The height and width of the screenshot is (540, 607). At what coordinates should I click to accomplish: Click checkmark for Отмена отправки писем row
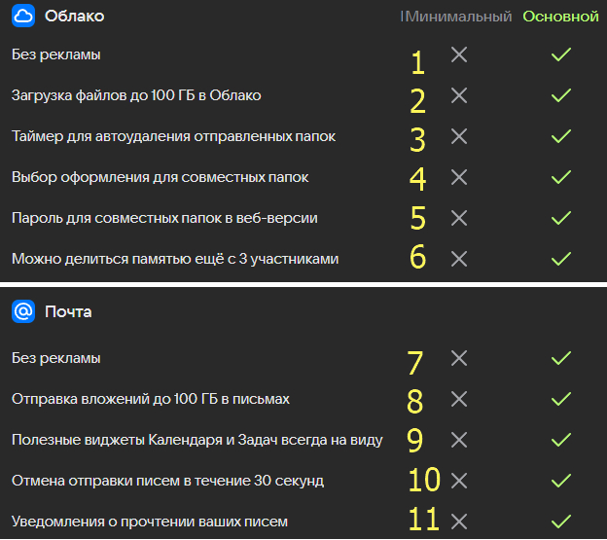click(x=560, y=481)
